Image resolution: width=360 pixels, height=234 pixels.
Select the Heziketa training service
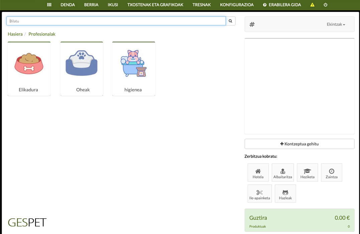pos(307,173)
